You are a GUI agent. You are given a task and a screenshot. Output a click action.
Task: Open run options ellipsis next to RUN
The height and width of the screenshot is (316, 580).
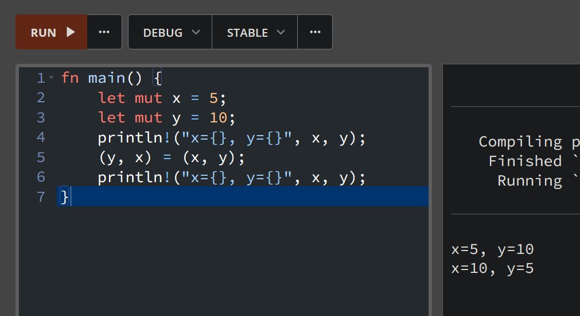[x=104, y=32]
